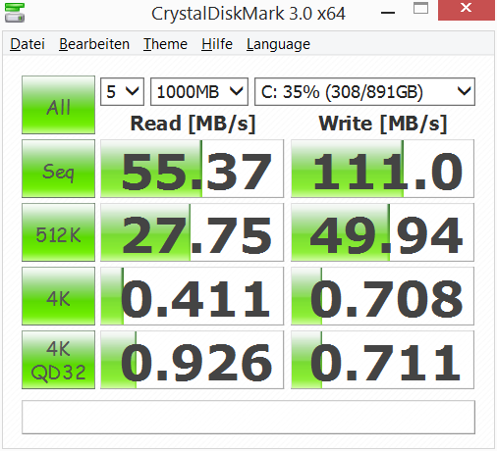Click the Seq write result 111.0
Viewport: 497px width, 451px height.
point(382,169)
